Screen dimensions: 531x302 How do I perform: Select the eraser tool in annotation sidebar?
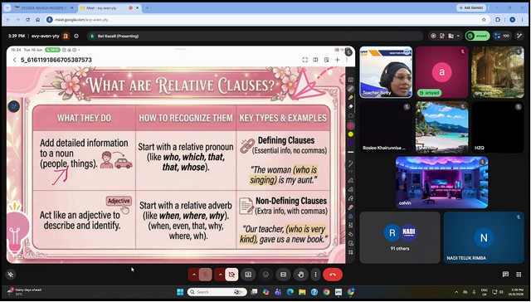[351, 106]
